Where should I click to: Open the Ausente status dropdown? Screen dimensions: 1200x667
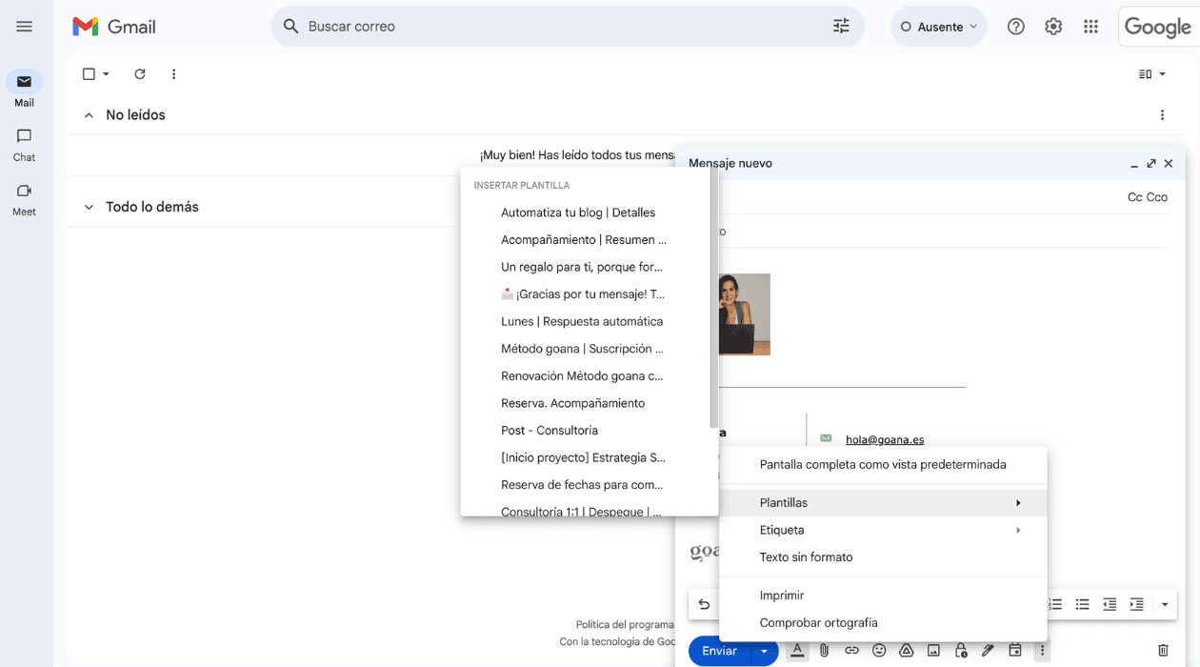(x=938, y=27)
